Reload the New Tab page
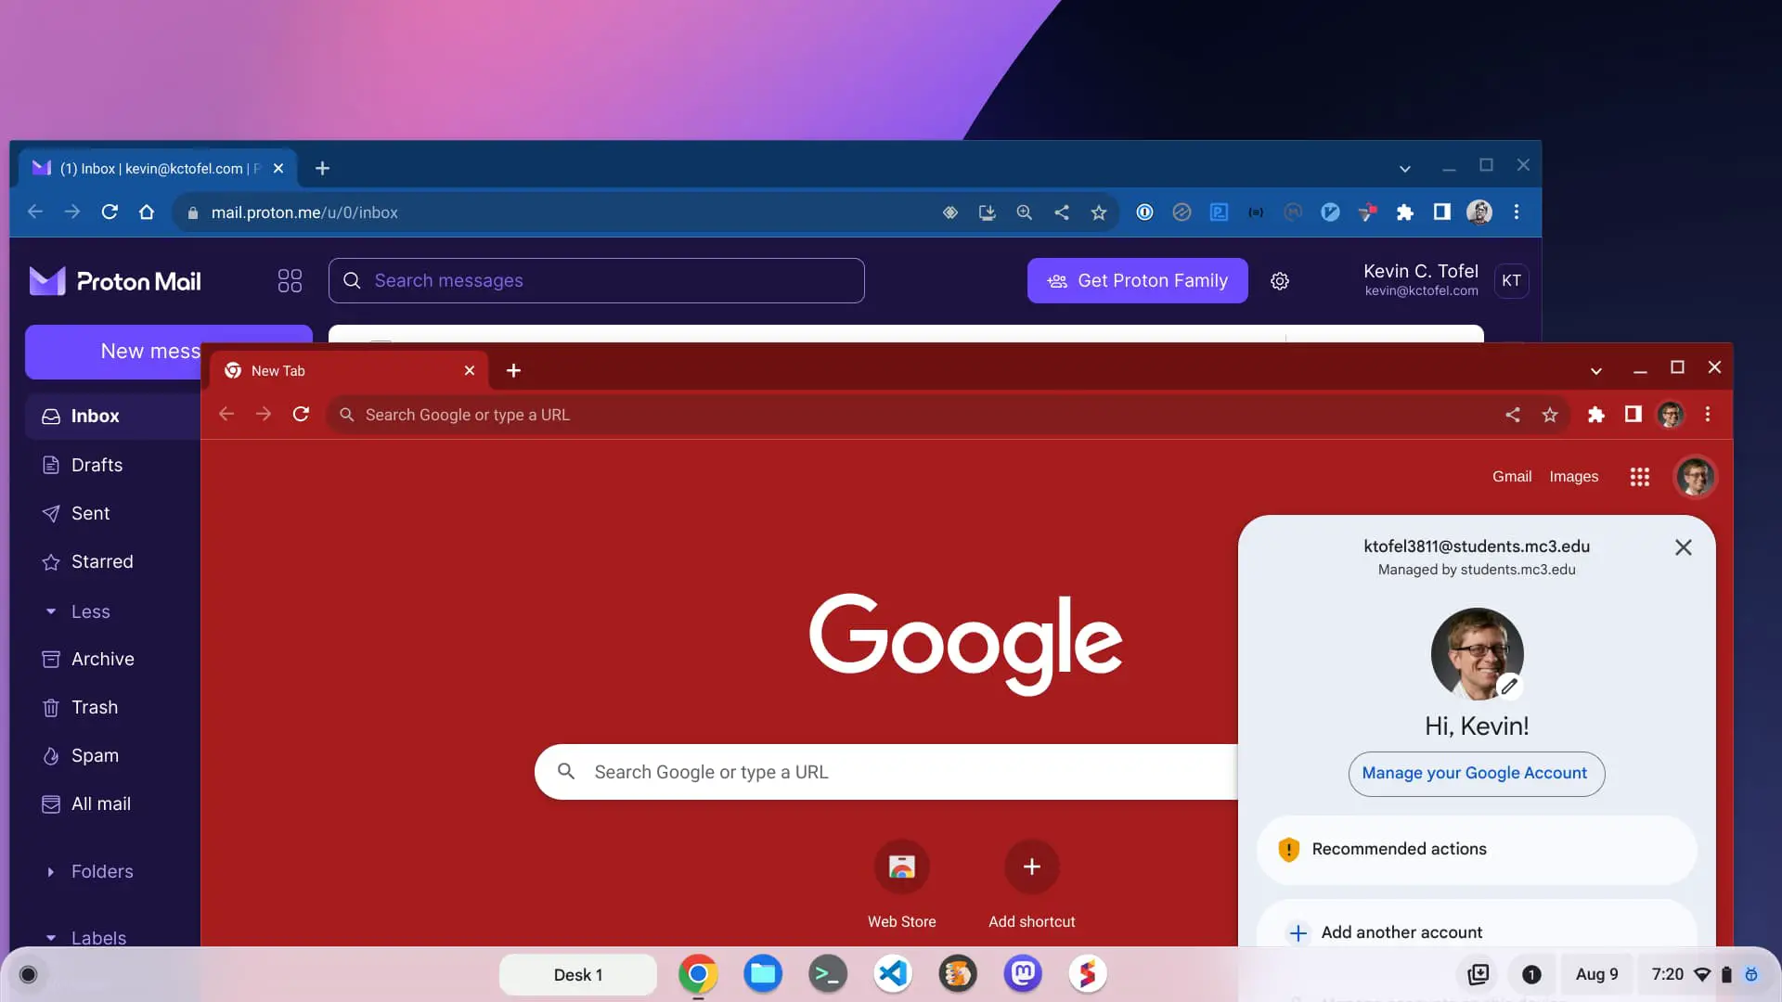 coord(301,414)
